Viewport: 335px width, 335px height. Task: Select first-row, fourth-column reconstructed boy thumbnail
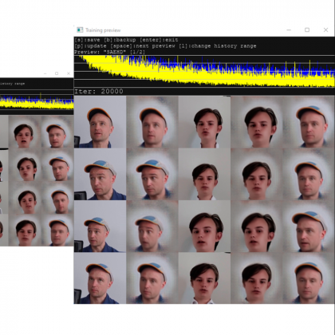[257, 122]
